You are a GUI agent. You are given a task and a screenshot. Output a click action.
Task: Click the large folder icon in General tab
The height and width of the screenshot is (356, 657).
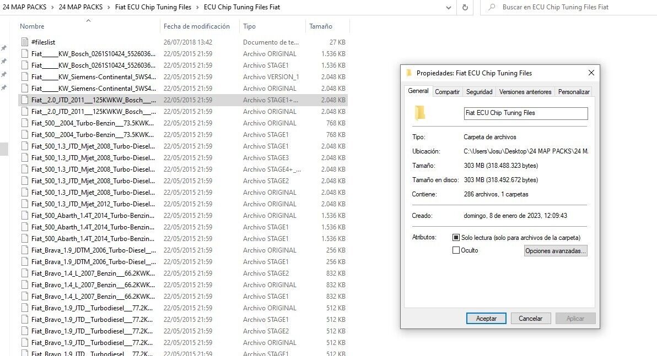[x=419, y=113]
